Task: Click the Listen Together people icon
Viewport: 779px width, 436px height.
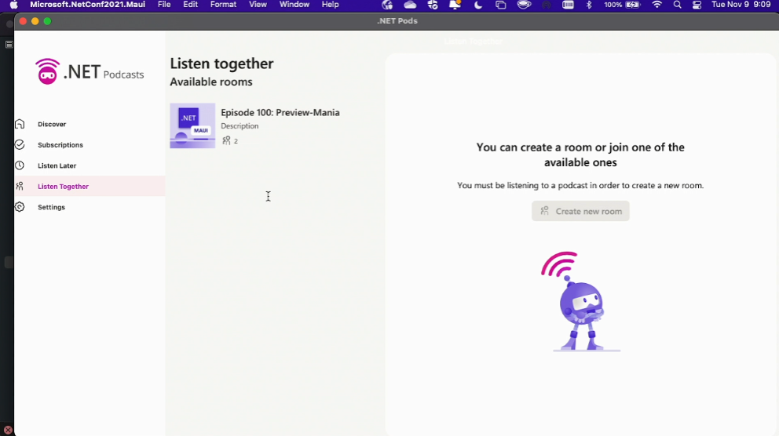Action: pos(20,186)
